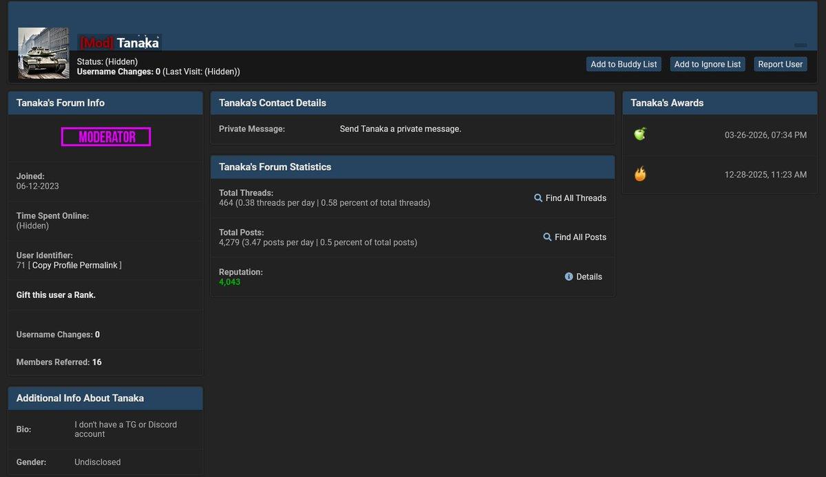Click the green reputation score 4,043
This screenshot has height=477, width=826.
pyautogui.click(x=230, y=282)
